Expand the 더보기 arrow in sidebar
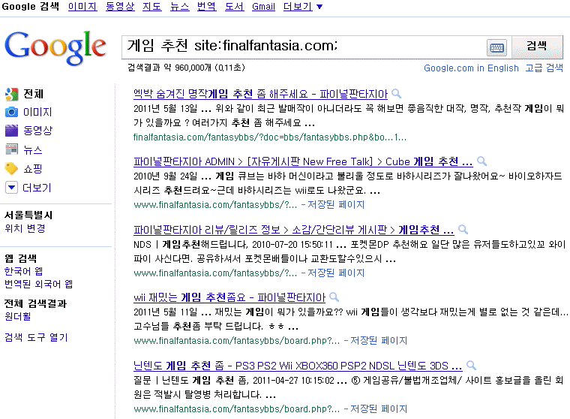Viewport: 570px width, 419px height. (x=12, y=188)
